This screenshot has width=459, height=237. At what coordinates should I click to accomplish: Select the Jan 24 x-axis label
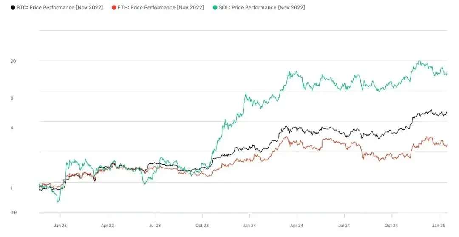(x=249, y=226)
